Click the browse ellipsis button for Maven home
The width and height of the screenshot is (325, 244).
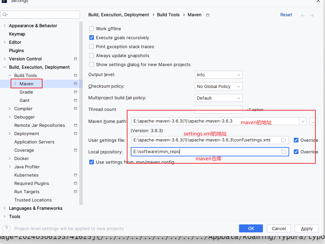click(313, 121)
